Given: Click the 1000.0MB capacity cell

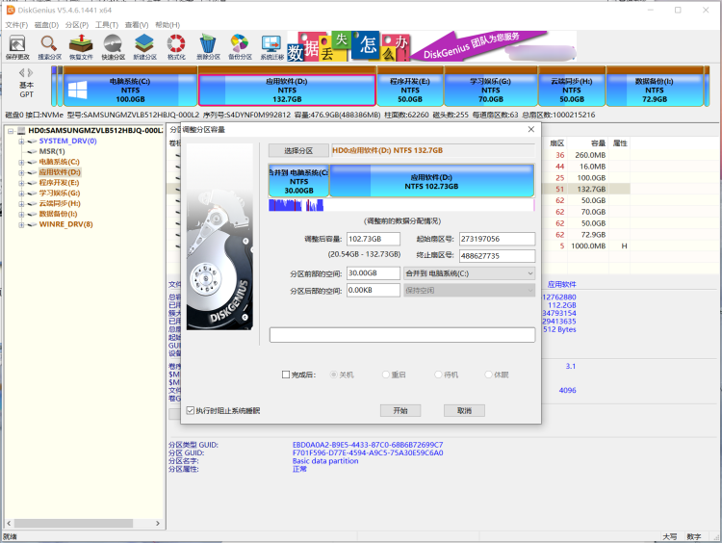Looking at the screenshot, I should (588, 246).
